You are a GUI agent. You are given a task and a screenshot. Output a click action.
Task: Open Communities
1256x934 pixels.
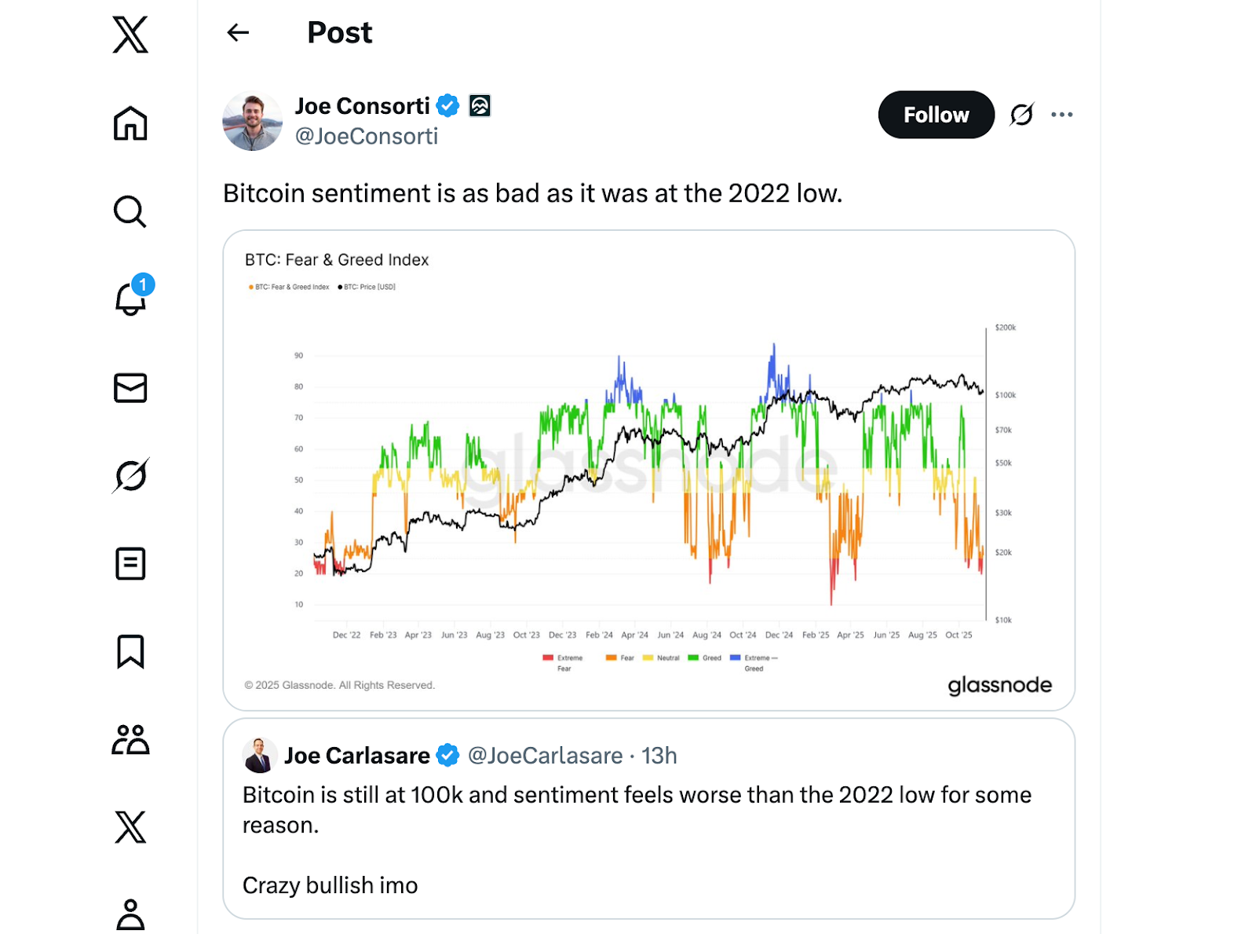(x=130, y=738)
